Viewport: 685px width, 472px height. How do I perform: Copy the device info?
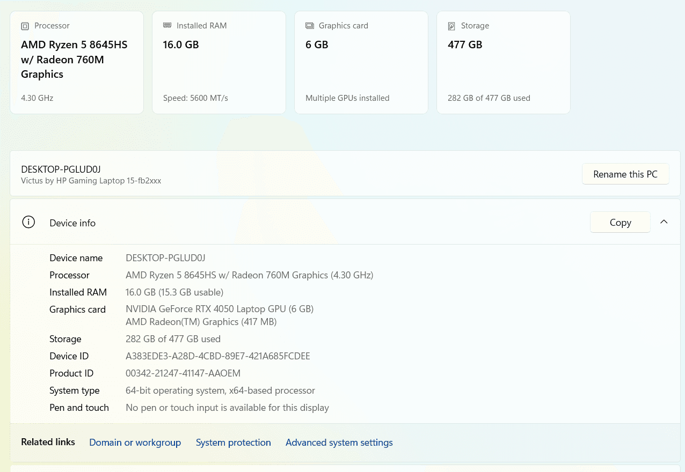tap(620, 222)
